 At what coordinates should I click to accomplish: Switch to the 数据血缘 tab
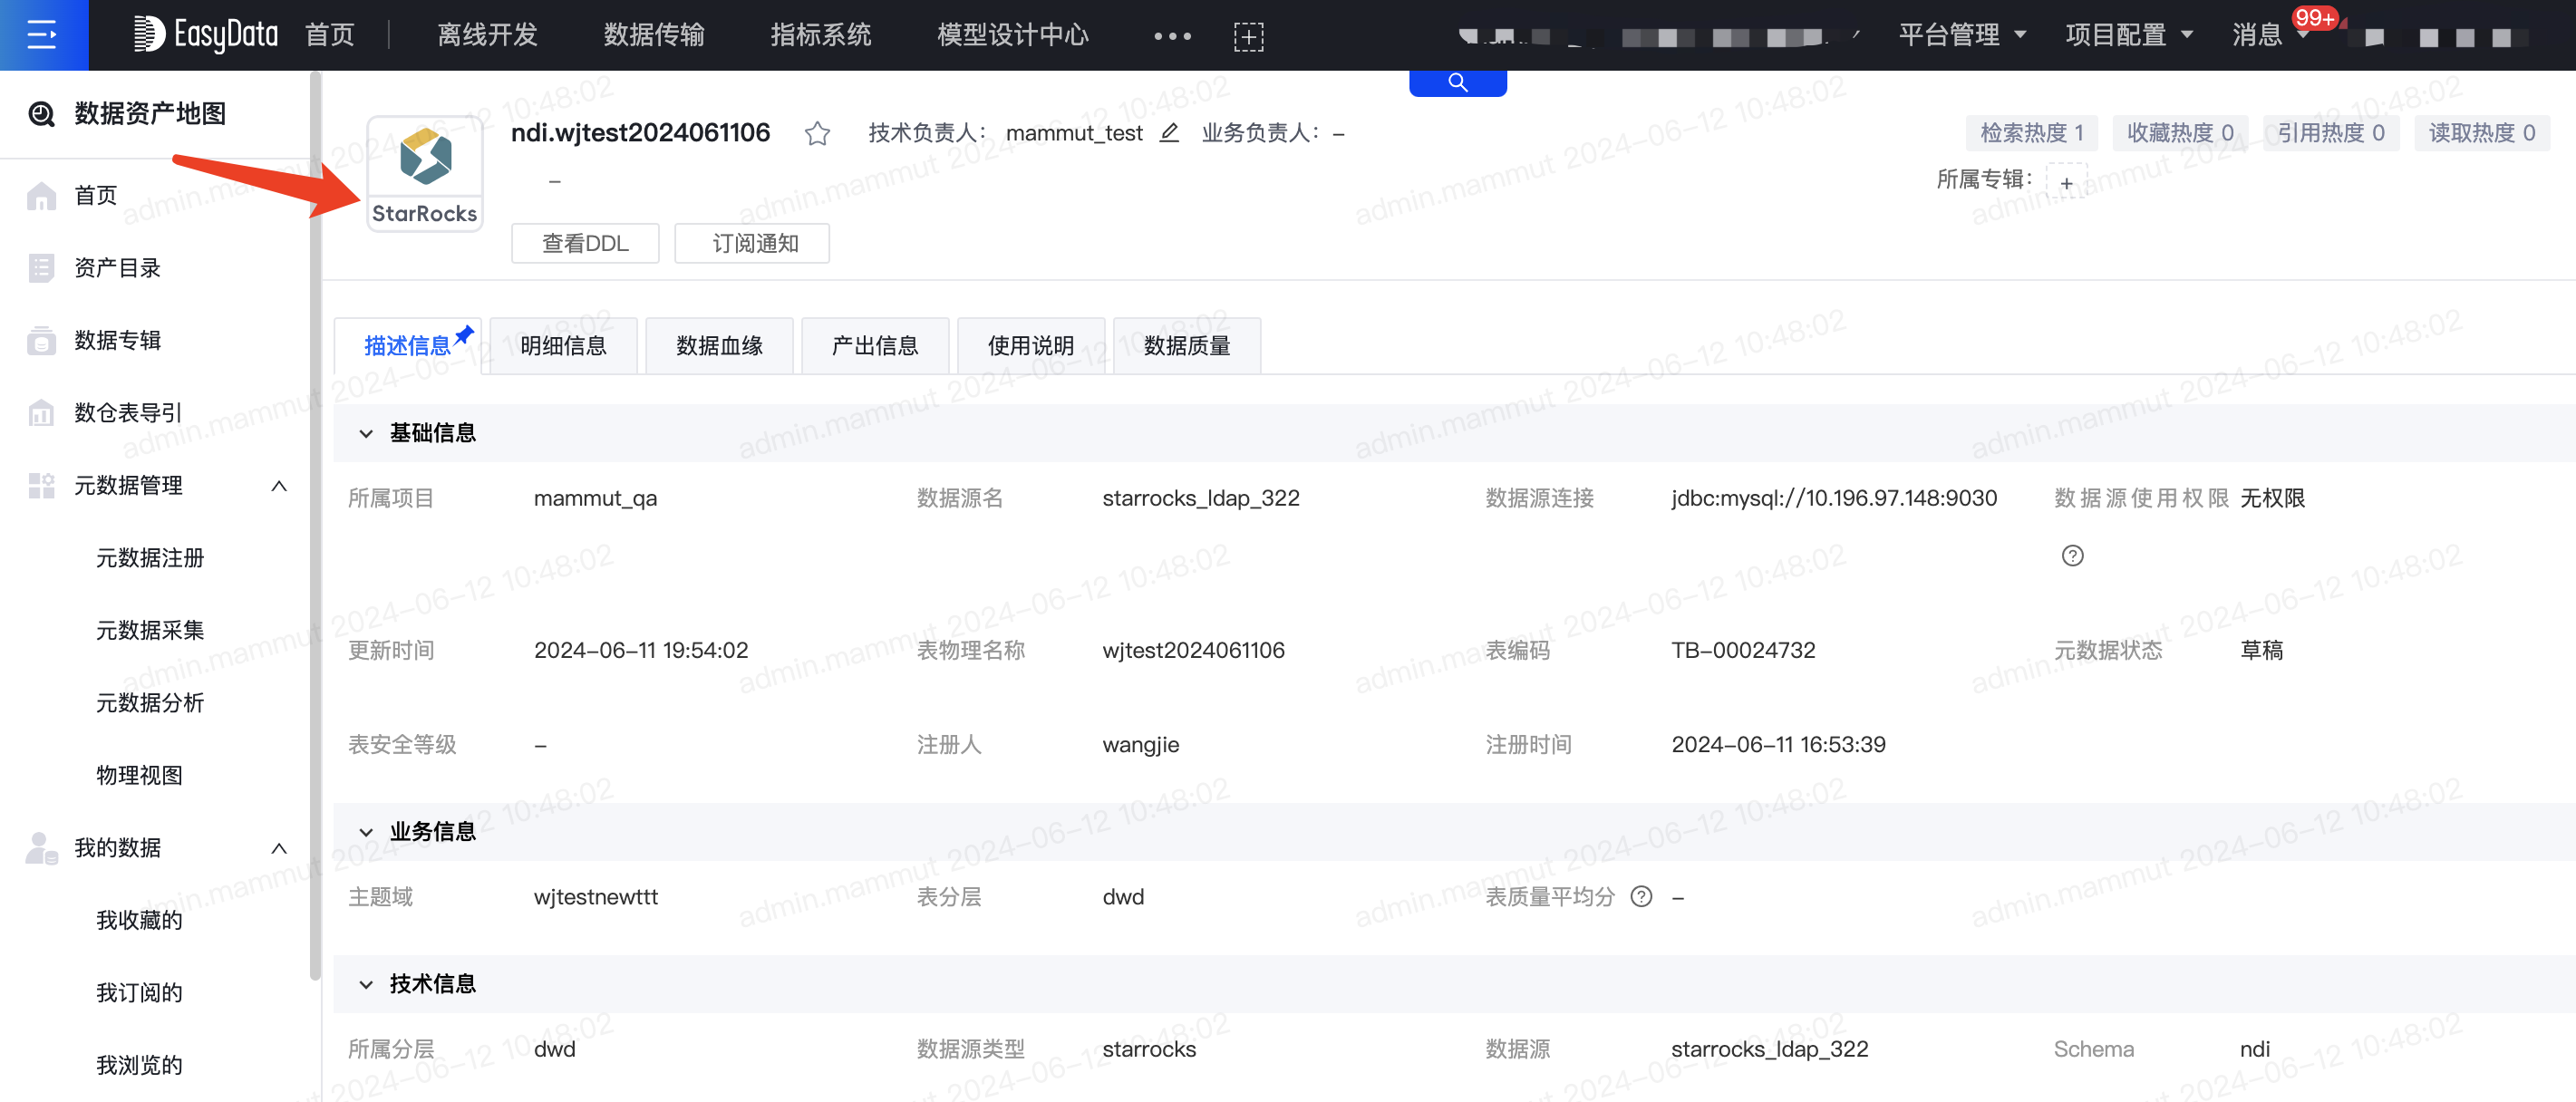point(718,345)
